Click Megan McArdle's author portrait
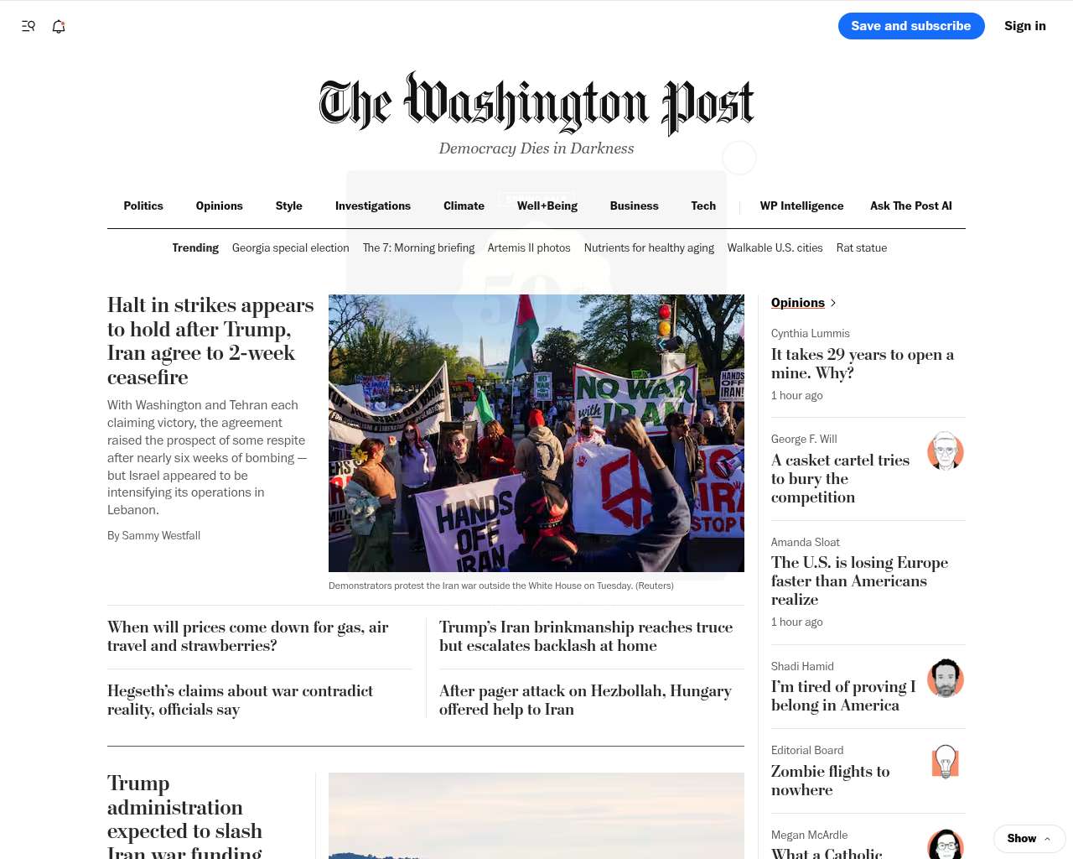The width and height of the screenshot is (1073, 859). [x=946, y=844]
